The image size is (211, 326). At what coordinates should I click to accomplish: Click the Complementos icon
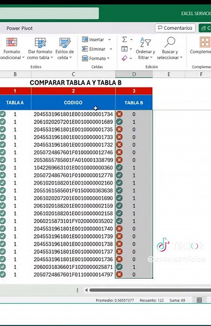click(205, 42)
